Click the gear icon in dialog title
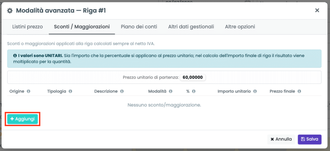Viewport: 330px width, 151px height. point(10,11)
